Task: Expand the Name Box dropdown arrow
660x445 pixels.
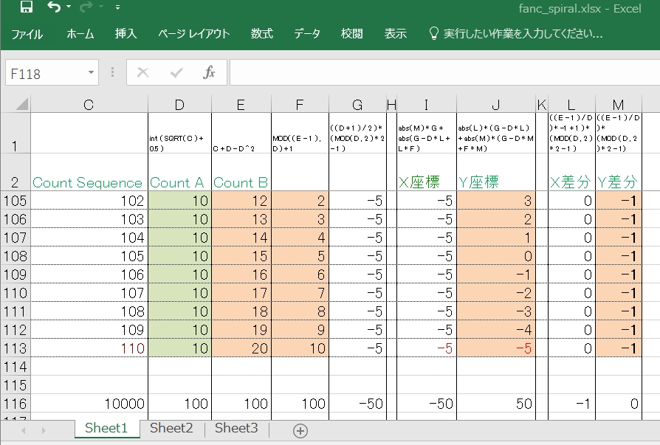Action: (91, 73)
